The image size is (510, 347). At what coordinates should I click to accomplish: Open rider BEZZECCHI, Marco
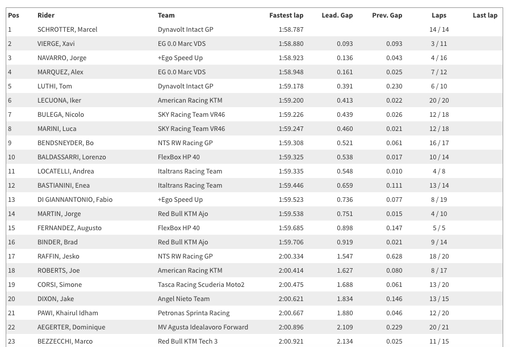(65, 341)
